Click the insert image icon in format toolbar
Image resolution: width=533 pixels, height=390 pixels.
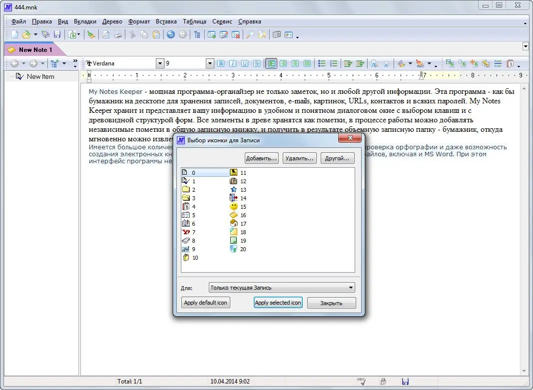(x=450, y=63)
